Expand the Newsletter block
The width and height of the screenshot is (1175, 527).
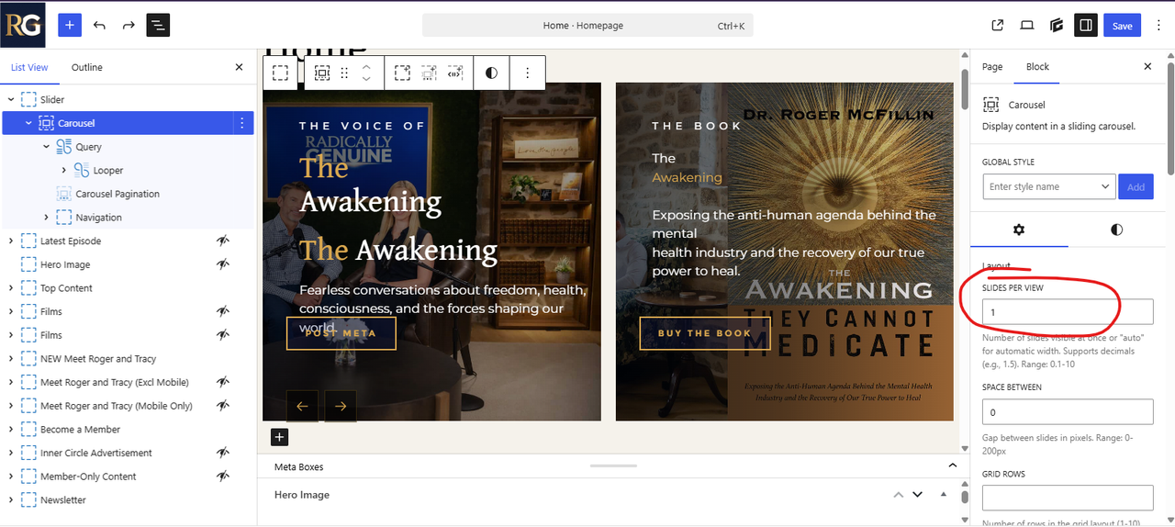coord(11,500)
